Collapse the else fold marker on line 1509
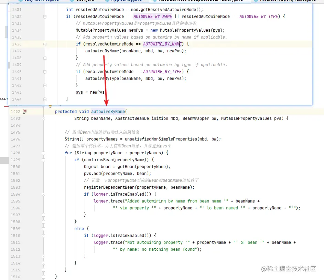 click(43, 229)
